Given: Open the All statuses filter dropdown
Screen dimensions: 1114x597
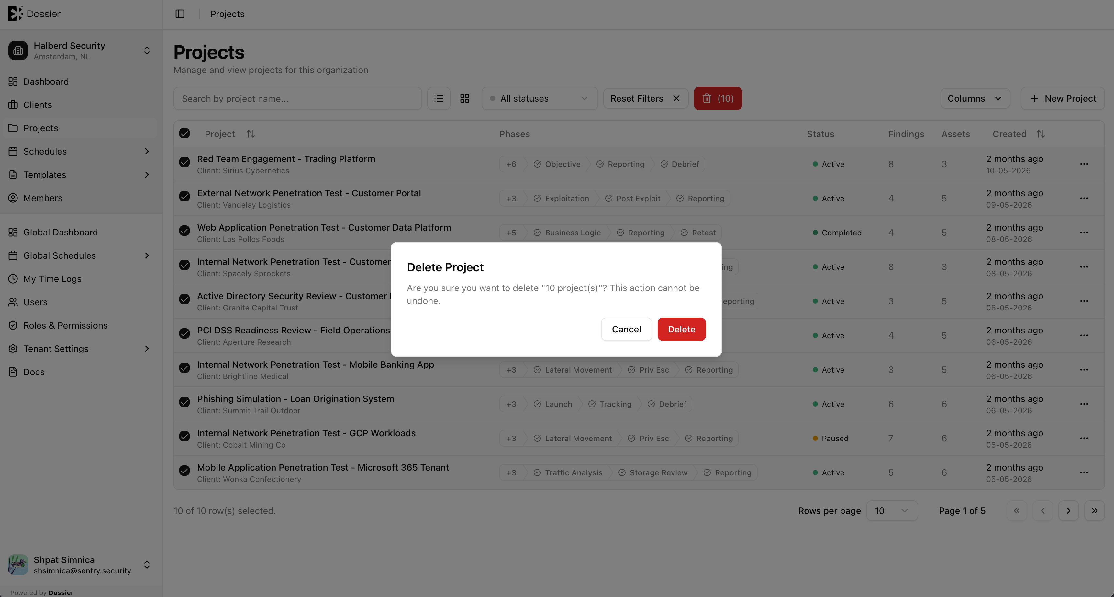Looking at the screenshot, I should [x=539, y=99].
